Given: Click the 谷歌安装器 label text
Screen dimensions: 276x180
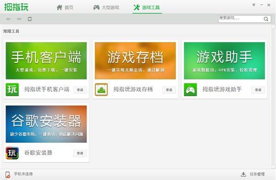Looking at the screenshot, I should pos(38,152).
